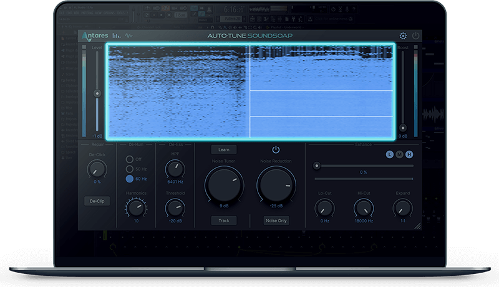
Task: Enable the H enhance band
Action: coord(409,154)
